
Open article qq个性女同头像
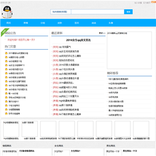(x=67, y=69)
